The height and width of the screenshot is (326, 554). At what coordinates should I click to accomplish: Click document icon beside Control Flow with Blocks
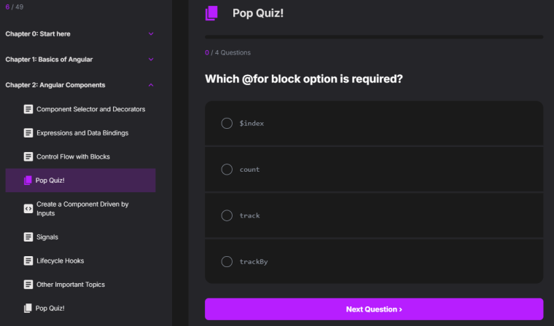[28, 156]
